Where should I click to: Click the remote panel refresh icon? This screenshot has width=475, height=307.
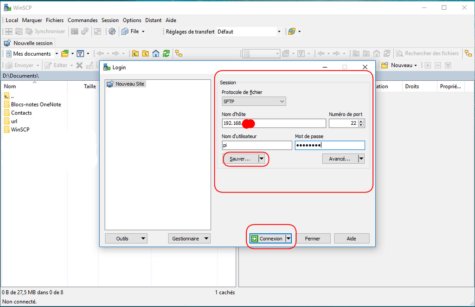coord(387,54)
